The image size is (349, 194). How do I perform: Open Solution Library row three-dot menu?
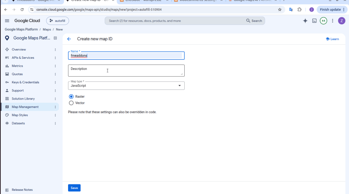tap(55, 99)
